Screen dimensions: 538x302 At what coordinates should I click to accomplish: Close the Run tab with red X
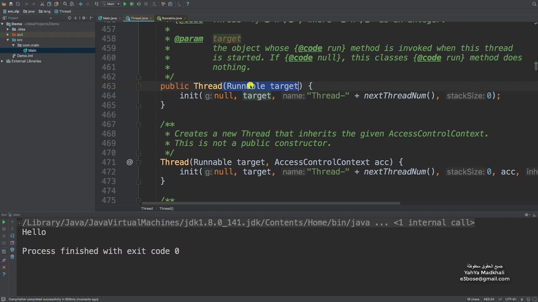click(x=4, y=267)
